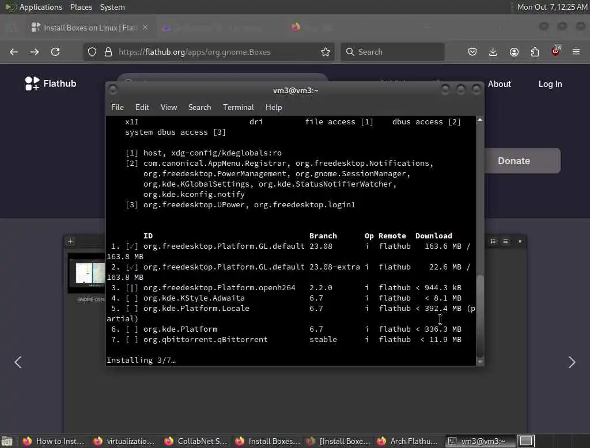Click the terminal scrollbar up arrow

click(x=480, y=120)
